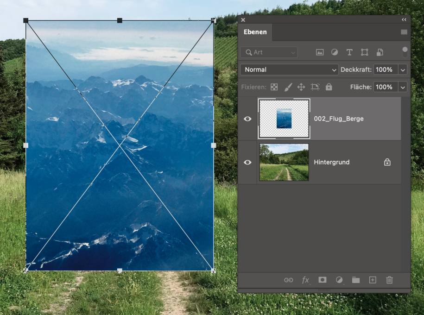Click the link layers chain icon

coord(288,280)
